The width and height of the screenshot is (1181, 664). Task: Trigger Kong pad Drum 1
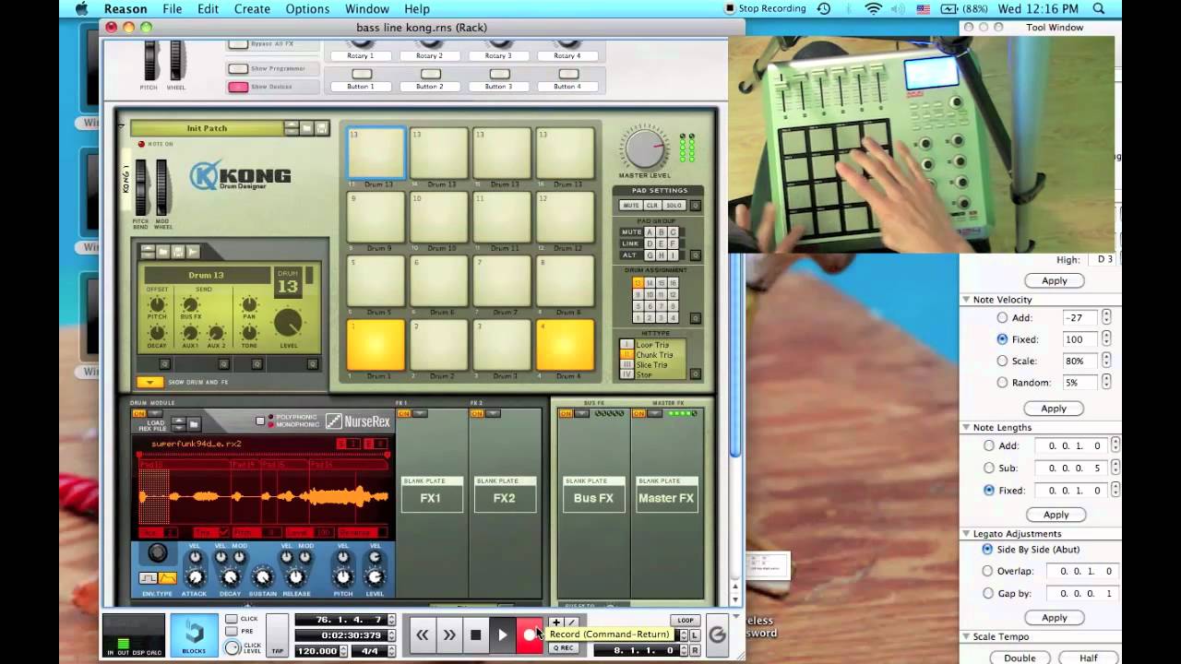(x=376, y=345)
